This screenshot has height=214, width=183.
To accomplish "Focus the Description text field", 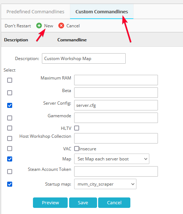I will point(84,58).
